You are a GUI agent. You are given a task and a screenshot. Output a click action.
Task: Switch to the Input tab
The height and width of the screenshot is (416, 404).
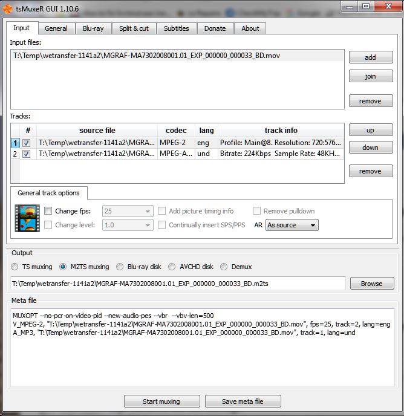point(22,28)
